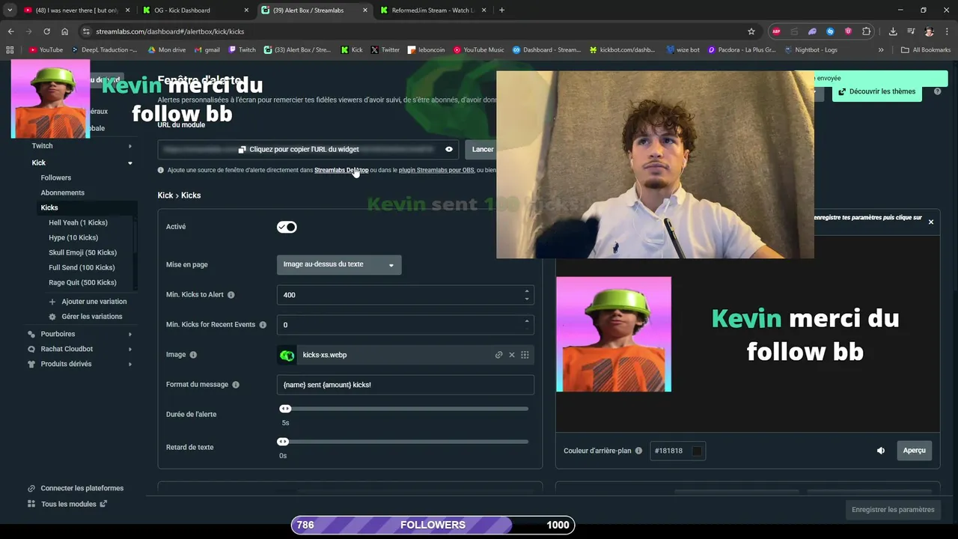Click info icon beside Couleur d'arrière-plan

click(x=638, y=451)
